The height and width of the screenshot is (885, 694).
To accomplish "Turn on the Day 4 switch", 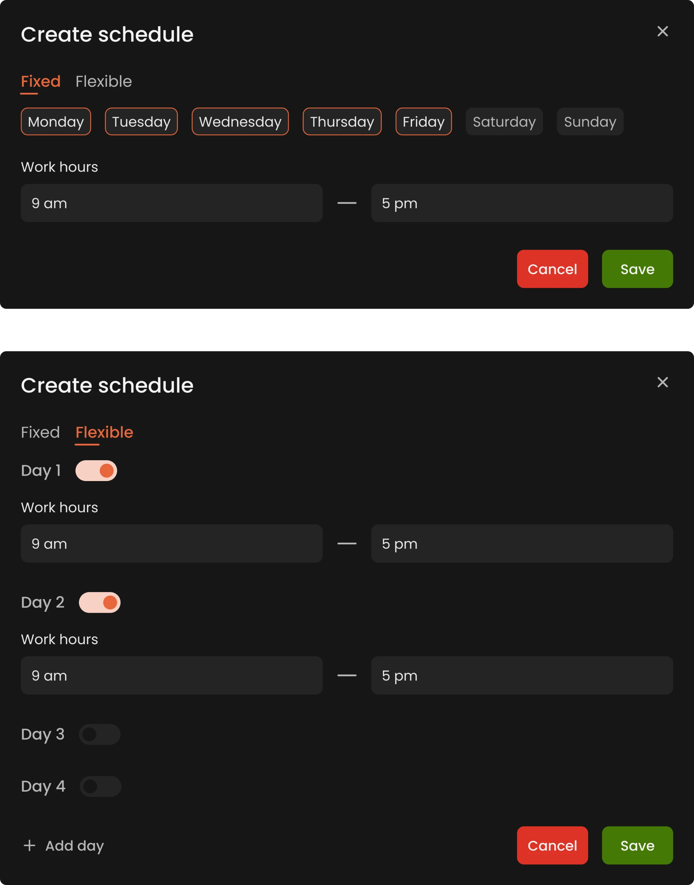I will pos(100,786).
